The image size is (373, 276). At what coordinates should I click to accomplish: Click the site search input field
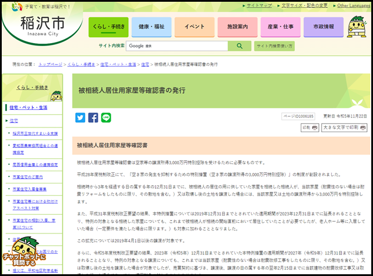point(177,46)
